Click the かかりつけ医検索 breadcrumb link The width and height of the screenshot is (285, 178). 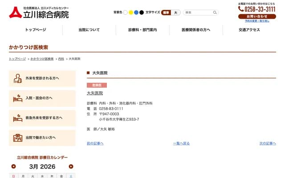point(42,59)
